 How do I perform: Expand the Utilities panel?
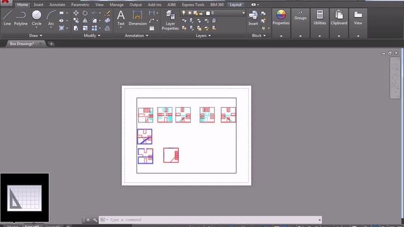(319, 36)
